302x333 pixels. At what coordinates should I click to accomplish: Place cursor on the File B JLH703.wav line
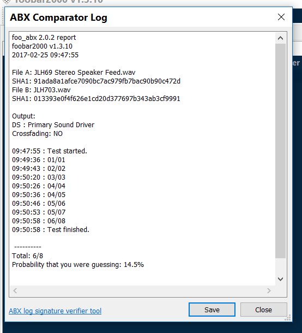point(41,90)
